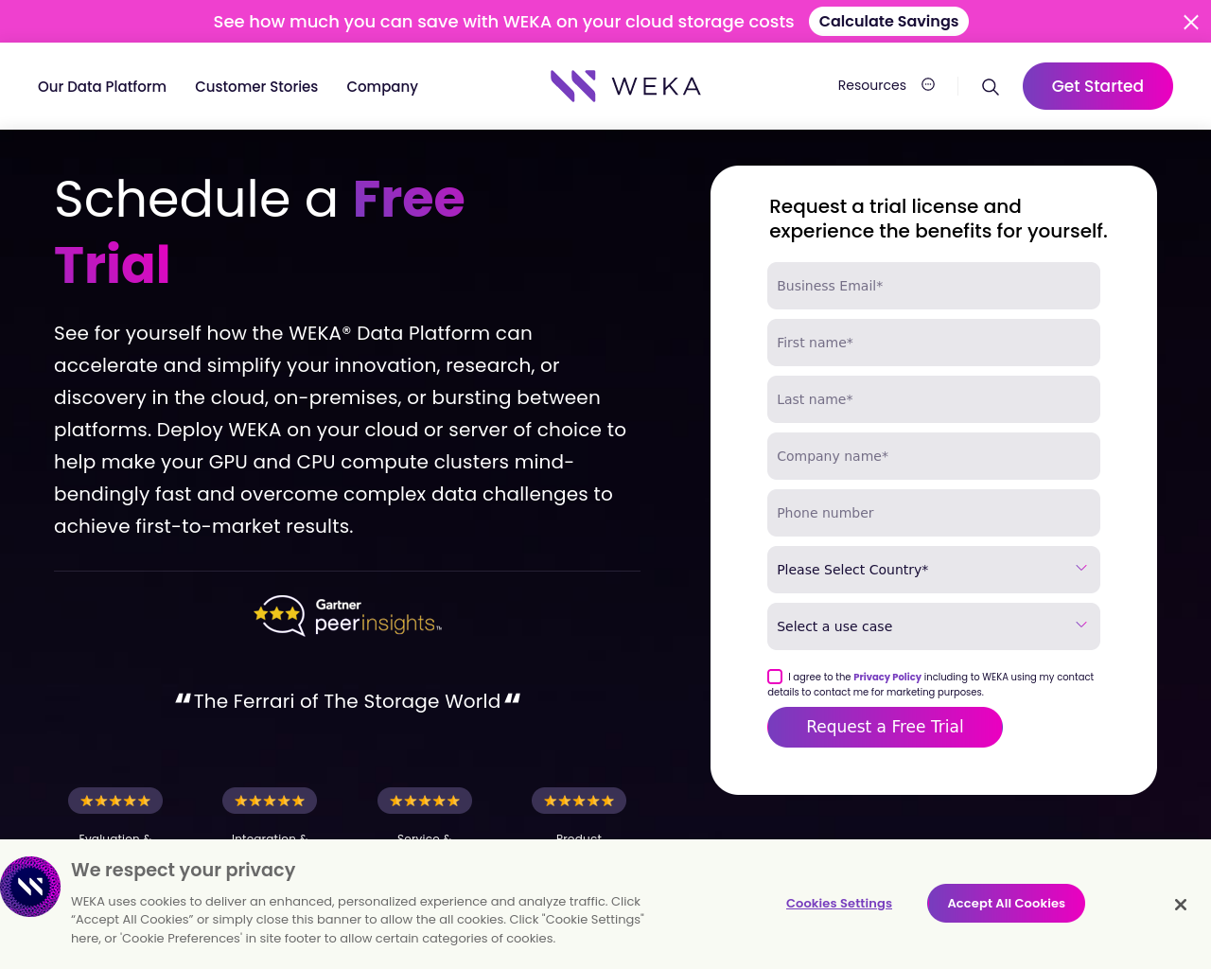Dismiss the pink savings banner
Viewport: 1211px width, 969px height.
pyautogui.click(x=1191, y=22)
